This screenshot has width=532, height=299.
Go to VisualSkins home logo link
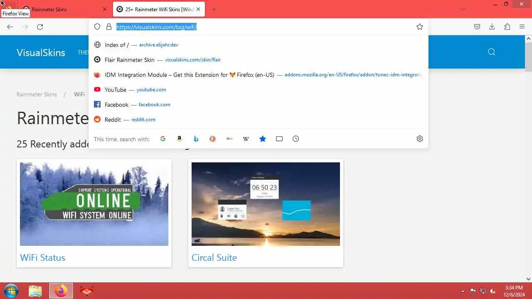click(x=41, y=52)
